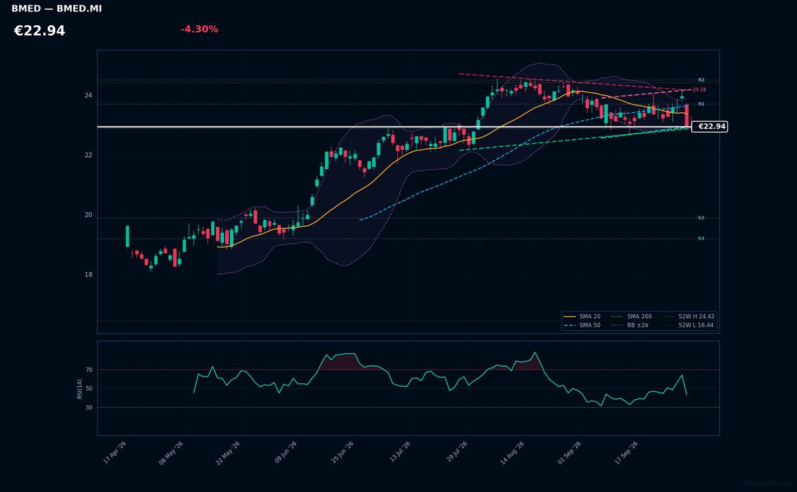797x492 pixels.
Task: Click the RSI(14) axis title
Action: click(80, 389)
